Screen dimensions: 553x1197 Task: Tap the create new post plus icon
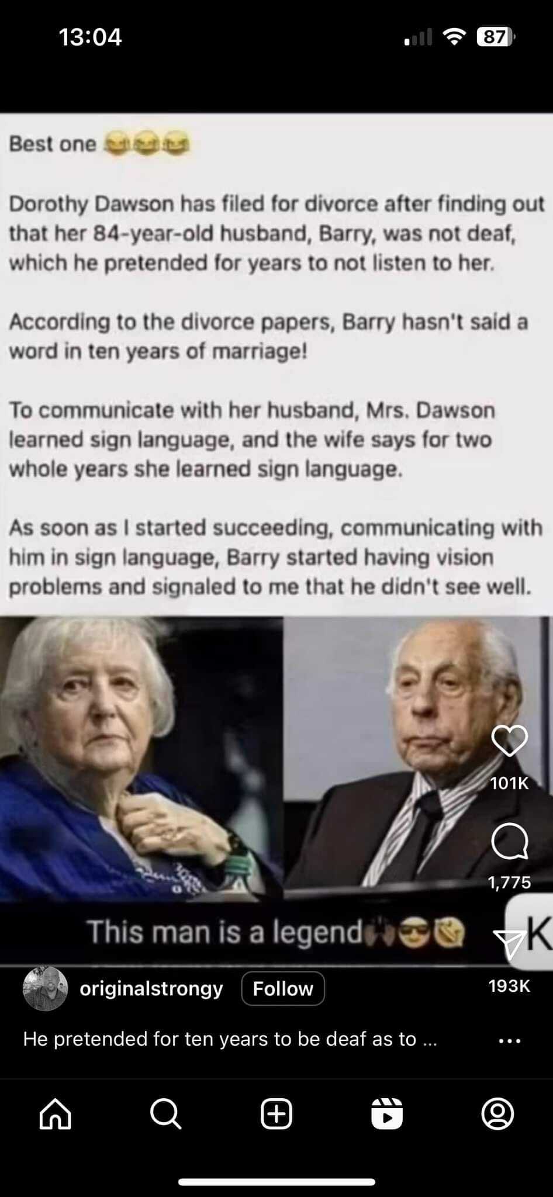point(276,1113)
